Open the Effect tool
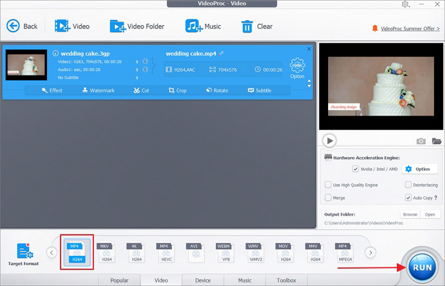This screenshot has width=445, height=286. point(52,91)
